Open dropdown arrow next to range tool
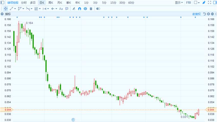Screen dimensions: 217x122 [x=48, y=9]
